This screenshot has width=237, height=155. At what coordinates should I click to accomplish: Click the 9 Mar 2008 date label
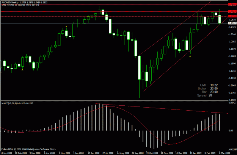click(35, 153)
